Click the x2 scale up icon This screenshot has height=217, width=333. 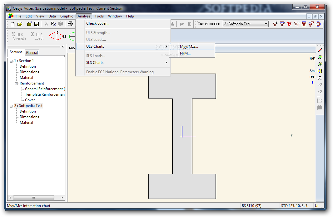(320, 85)
